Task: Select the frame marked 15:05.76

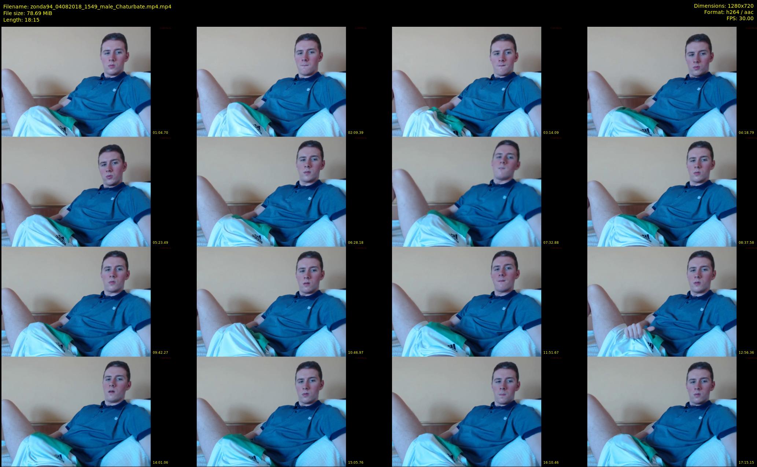Action: (271, 411)
